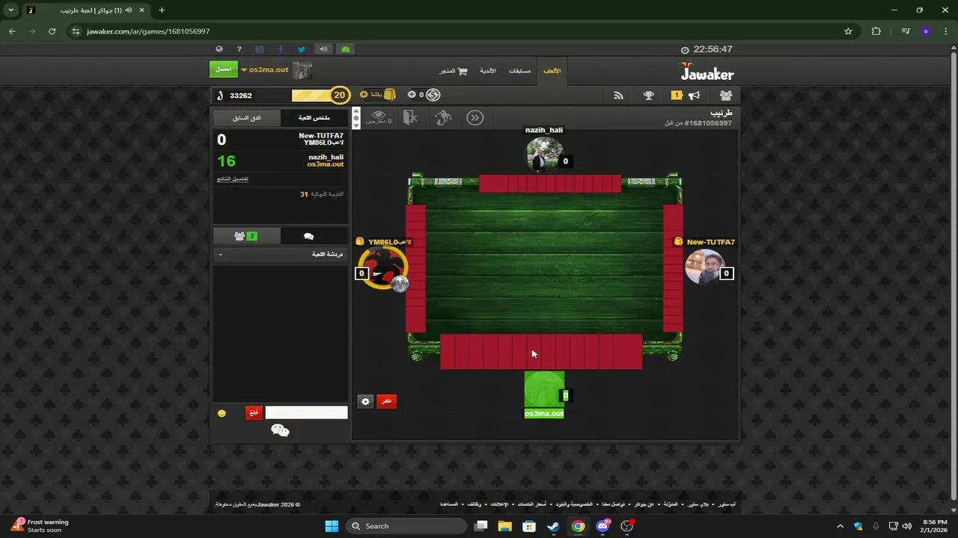Screen dimensions: 958x538
Task: Reload the page in Chrome
Action: (x=52, y=31)
